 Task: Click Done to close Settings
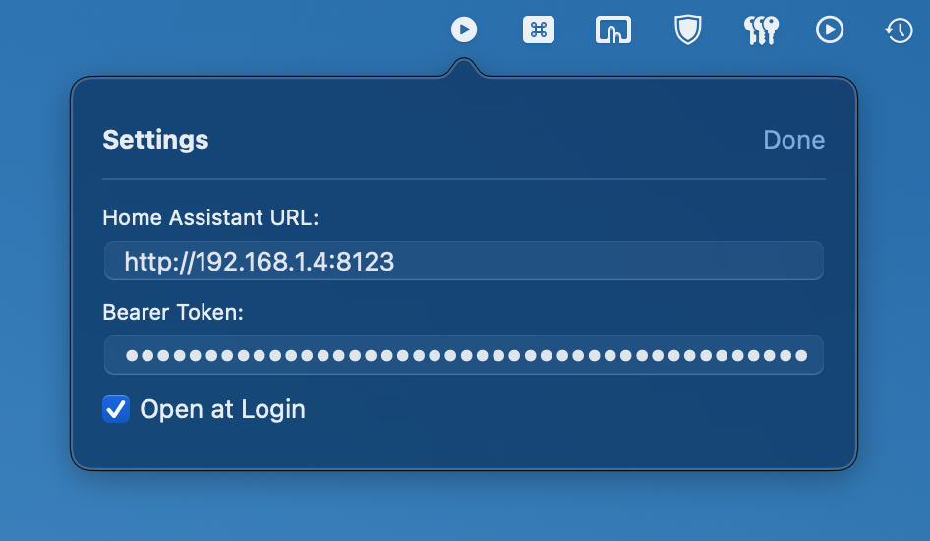click(793, 140)
